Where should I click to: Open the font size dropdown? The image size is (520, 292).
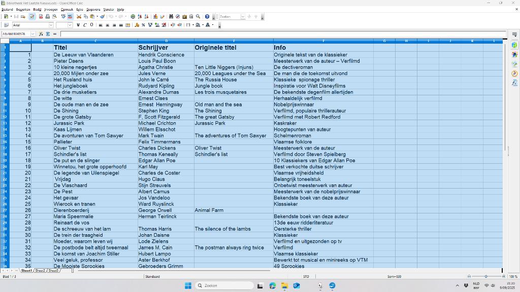pyautogui.click(x=70, y=25)
